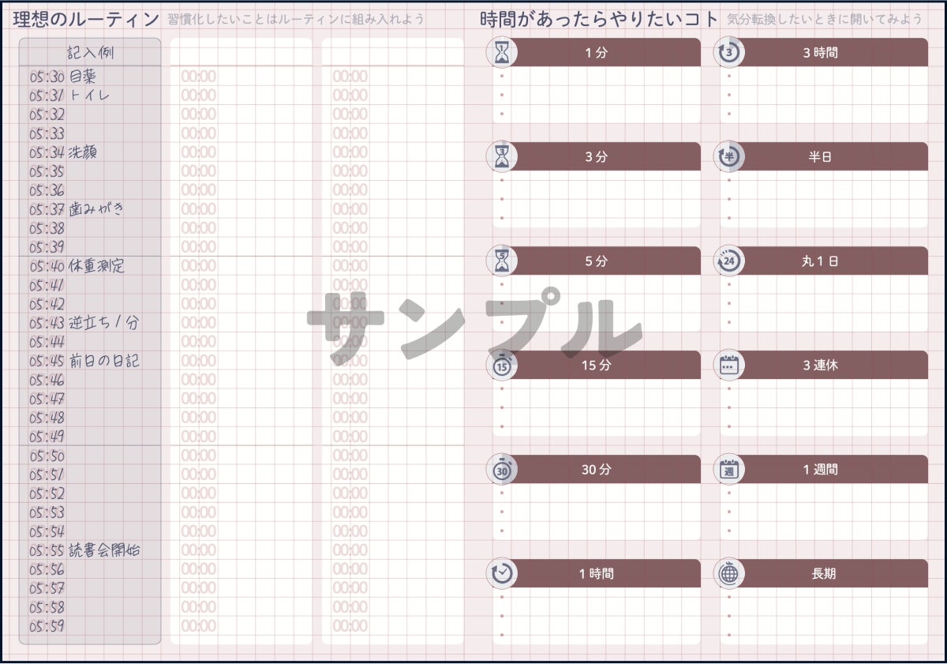Select the 05:45 前日の日記 row
The width and height of the screenshot is (947, 664).
coord(90,361)
